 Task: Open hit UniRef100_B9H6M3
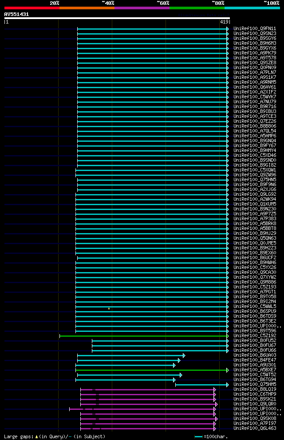[255, 43]
